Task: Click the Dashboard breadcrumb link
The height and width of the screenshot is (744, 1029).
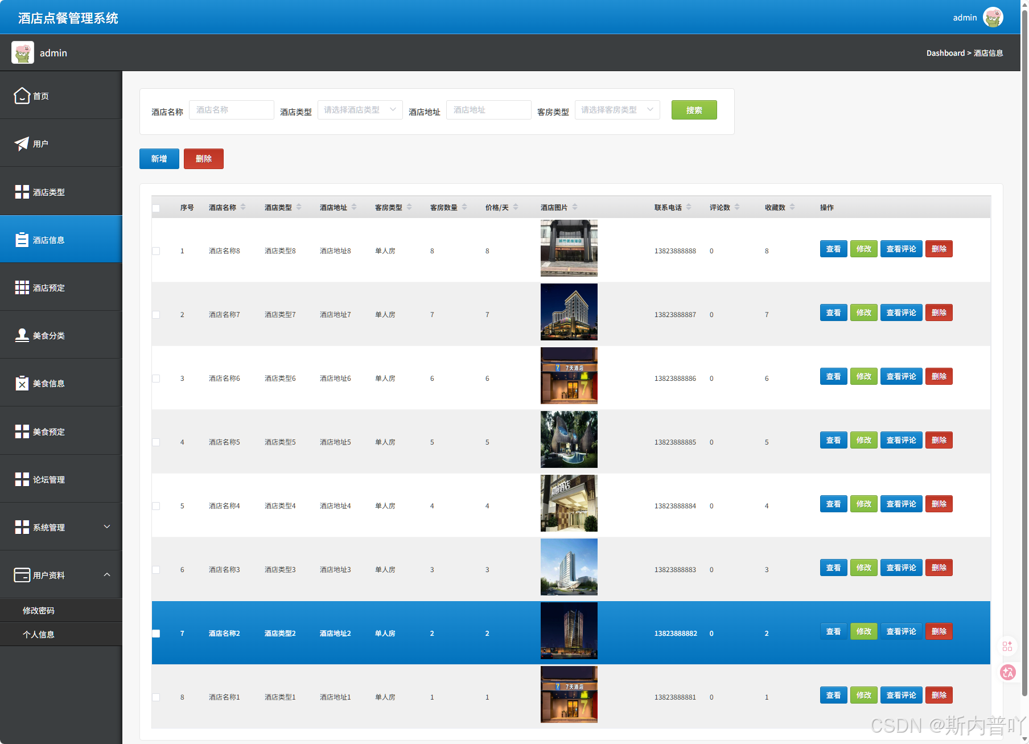Action: pyautogui.click(x=945, y=53)
